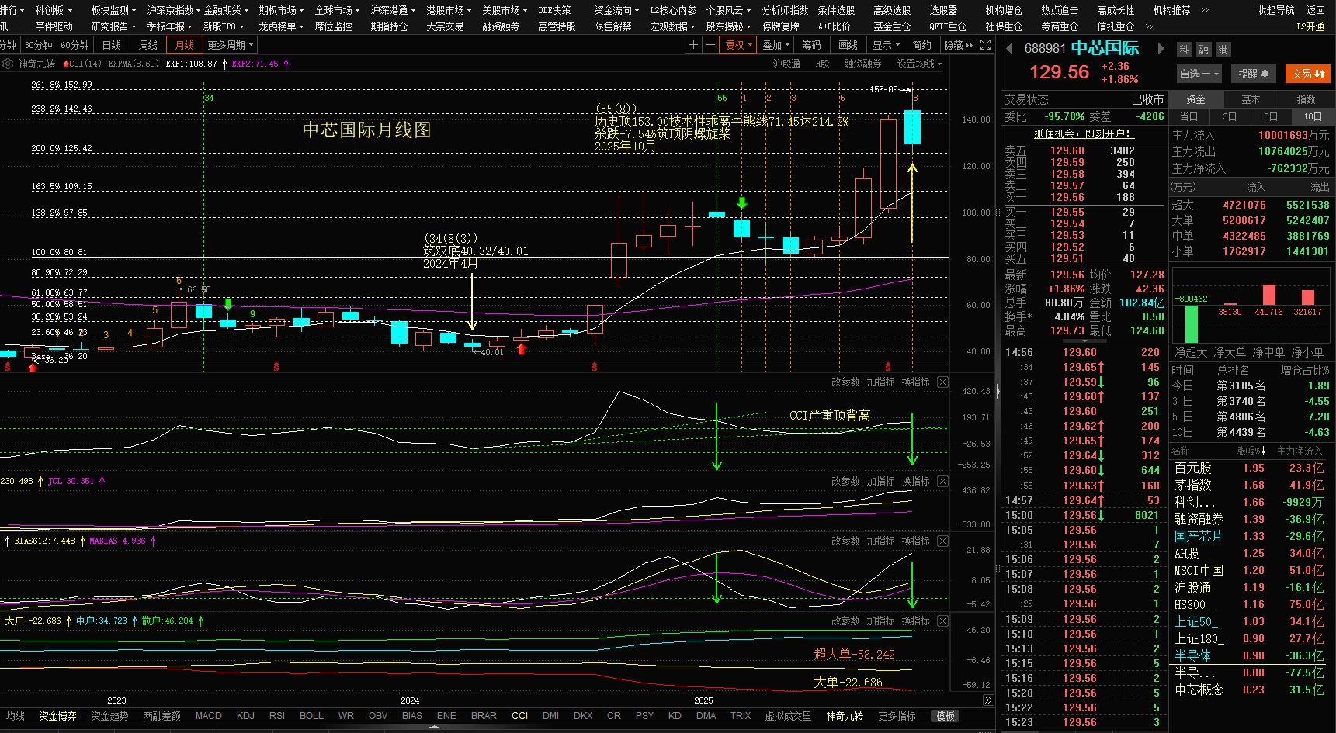Expand the 资金流向 menu

(x=616, y=10)
